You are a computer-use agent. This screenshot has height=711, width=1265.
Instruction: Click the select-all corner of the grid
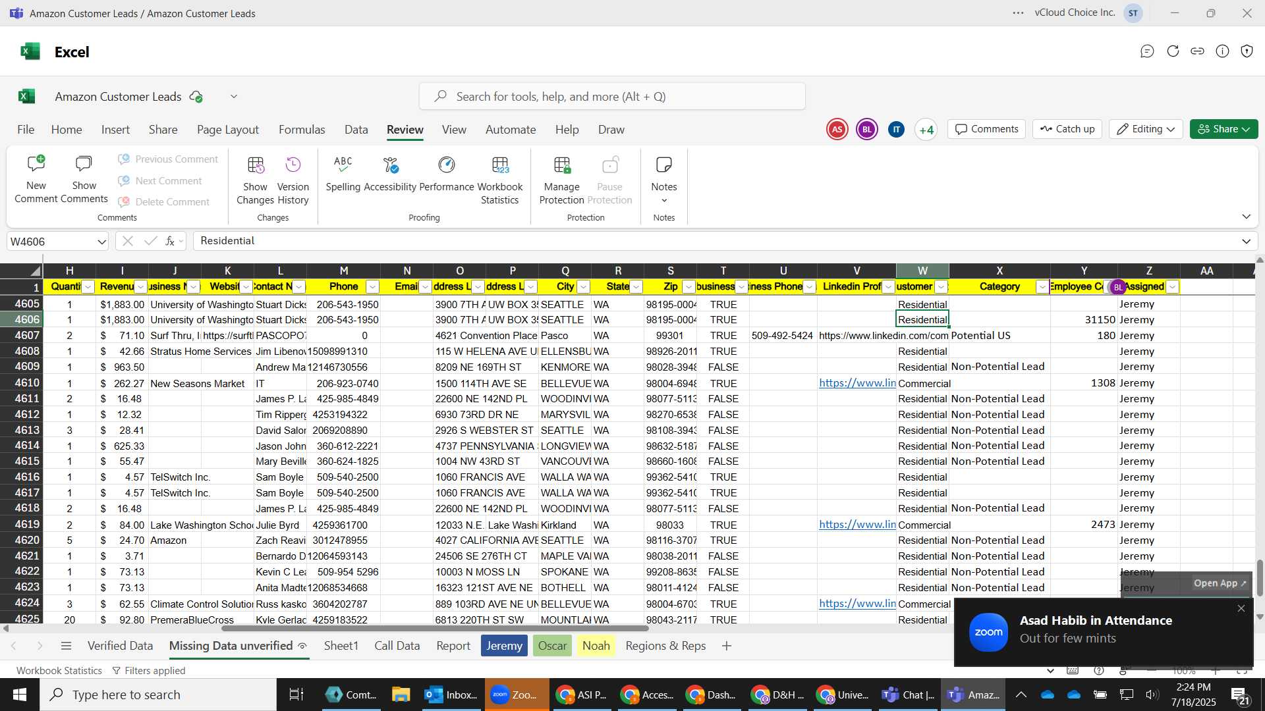point(22,271)
